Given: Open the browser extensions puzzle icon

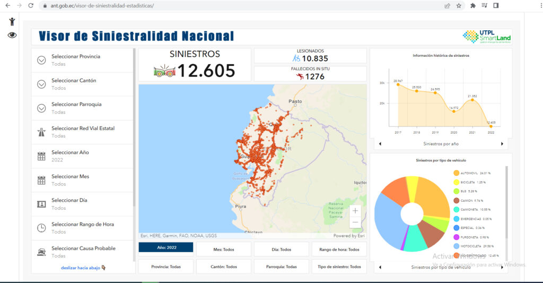Looking at the screenshot, I should coord(472,5).
